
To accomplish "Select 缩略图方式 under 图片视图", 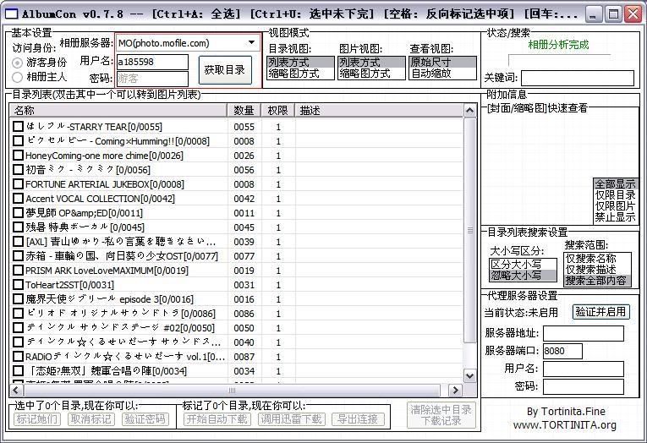I will [371, 74].
